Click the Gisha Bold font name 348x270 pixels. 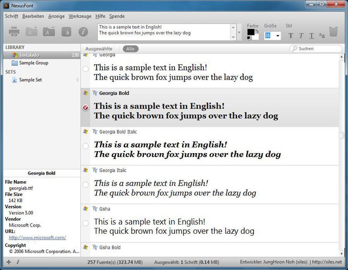[110, 247]
